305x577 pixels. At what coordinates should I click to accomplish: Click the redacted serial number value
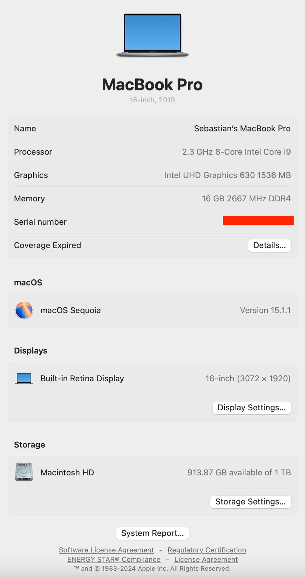258,221
